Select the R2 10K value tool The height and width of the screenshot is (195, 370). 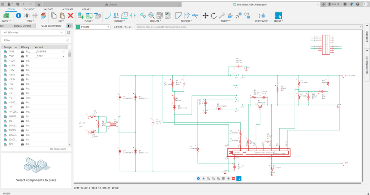point(230,16)
